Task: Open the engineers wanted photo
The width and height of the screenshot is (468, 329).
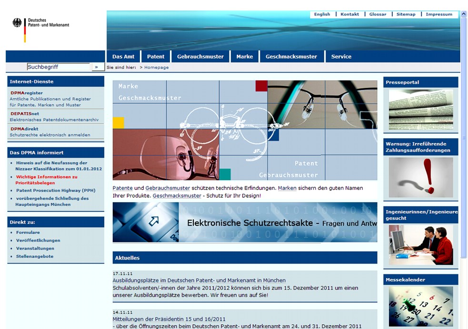Action: pos(421,245)
